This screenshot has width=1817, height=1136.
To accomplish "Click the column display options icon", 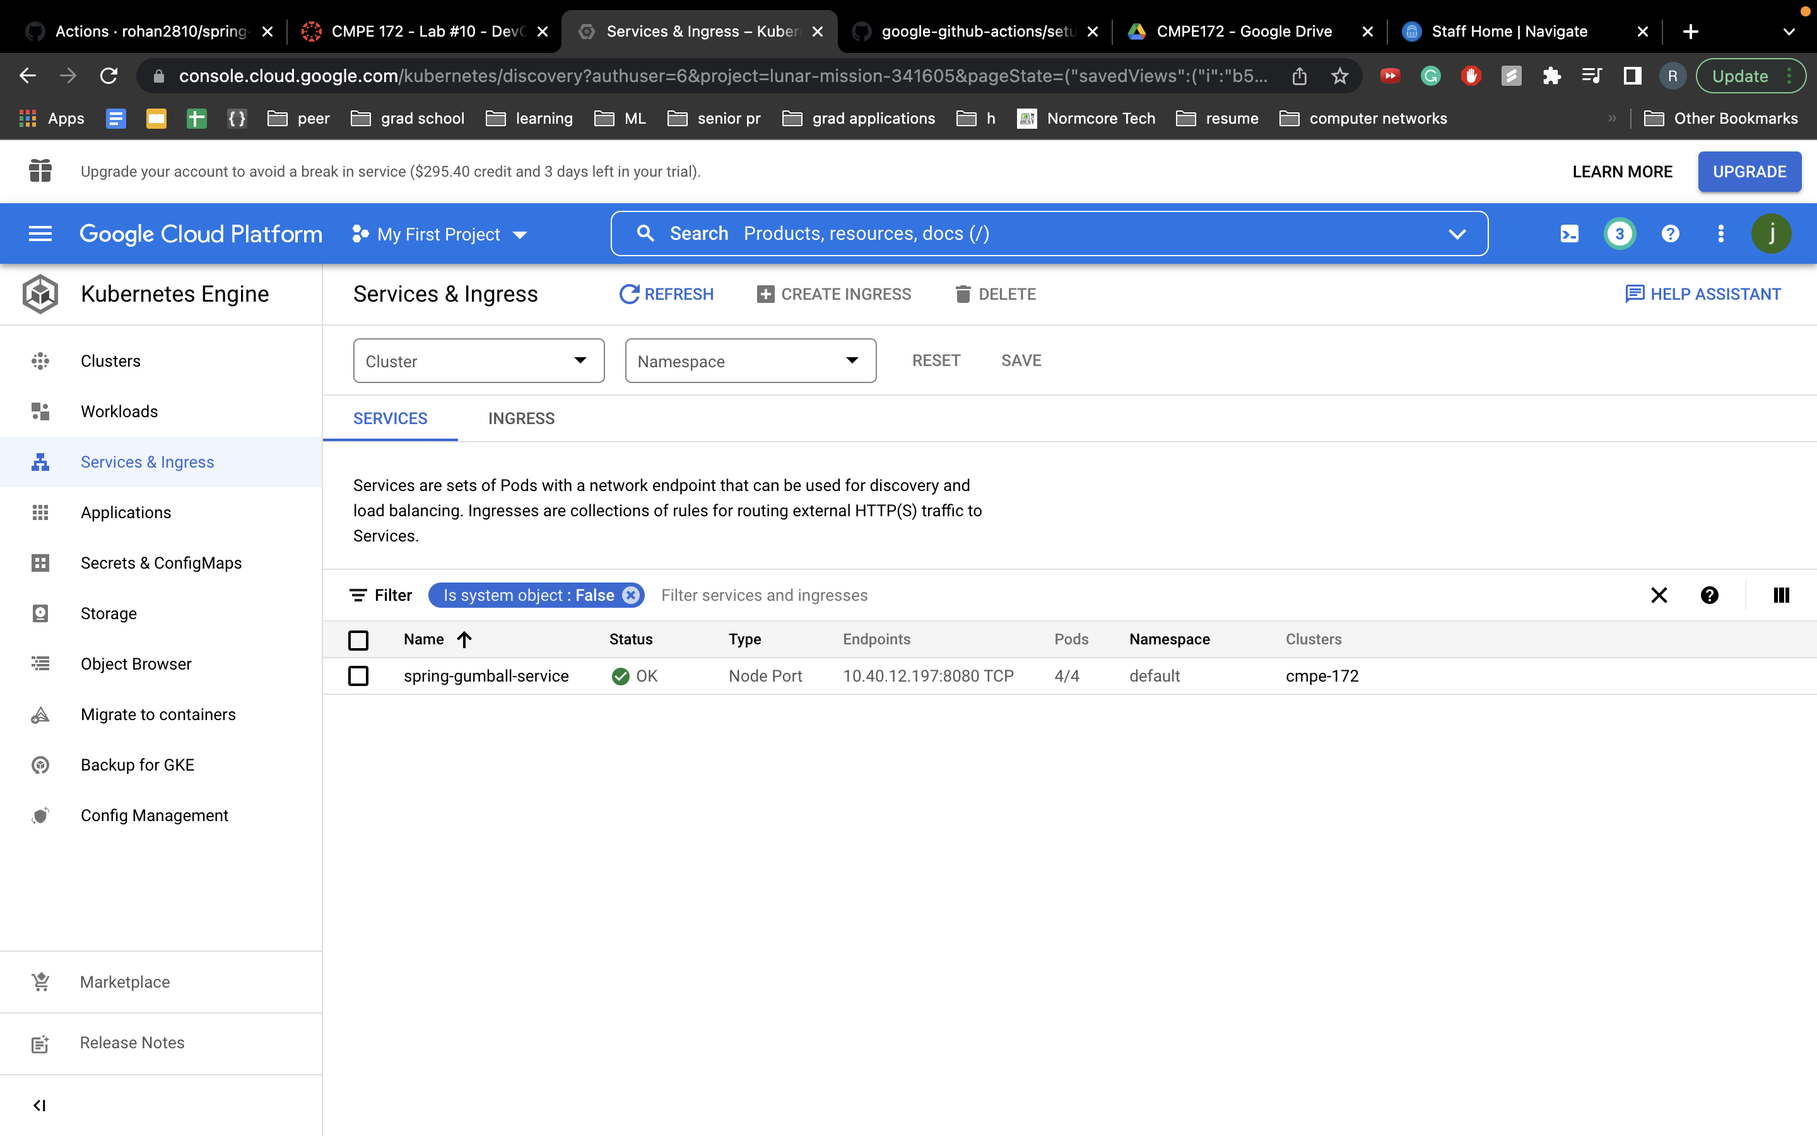I will pos(1781,595).
